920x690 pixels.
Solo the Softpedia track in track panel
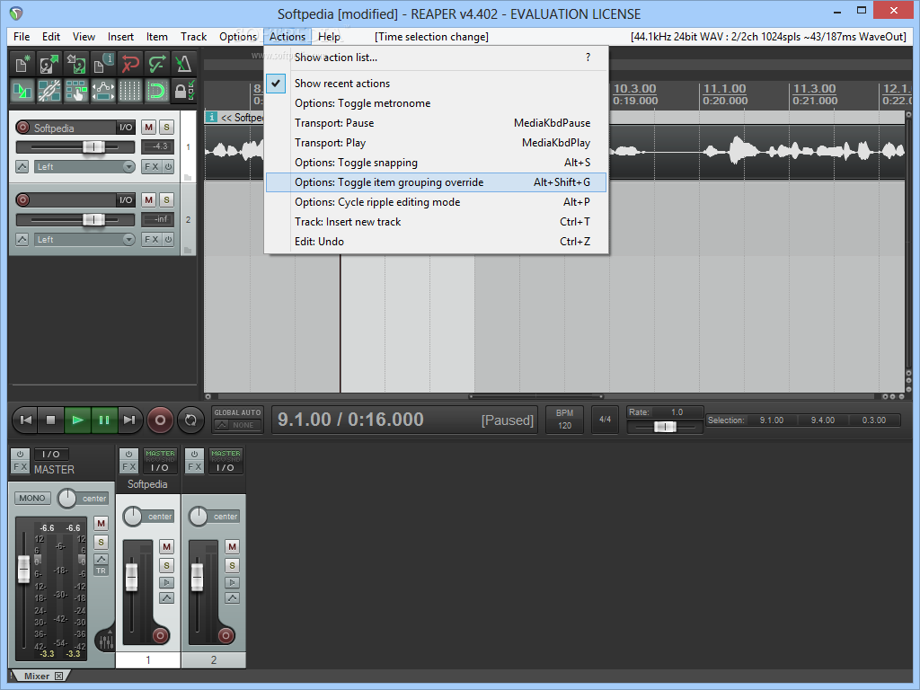(166, 128)
